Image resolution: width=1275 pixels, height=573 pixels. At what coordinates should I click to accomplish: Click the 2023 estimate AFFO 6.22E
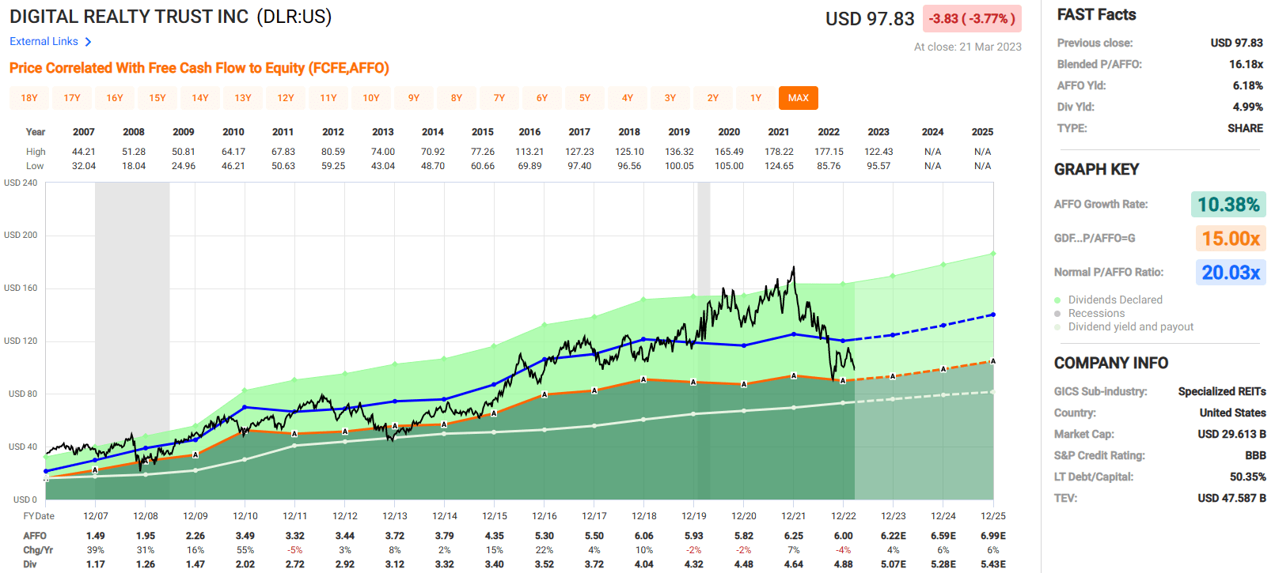pyautogui.click(x=893, y=536)
